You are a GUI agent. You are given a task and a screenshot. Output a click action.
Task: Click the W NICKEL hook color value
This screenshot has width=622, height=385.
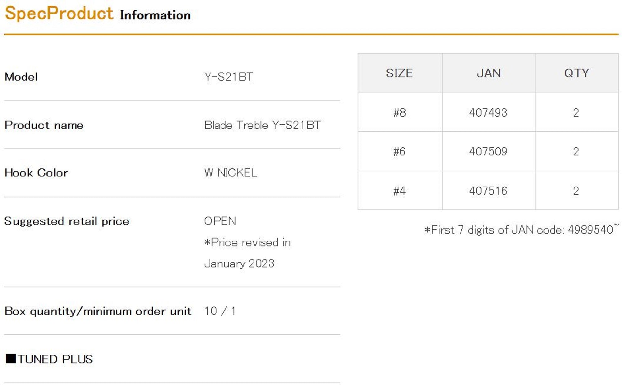pyautogui.click(x=230, y=173)
